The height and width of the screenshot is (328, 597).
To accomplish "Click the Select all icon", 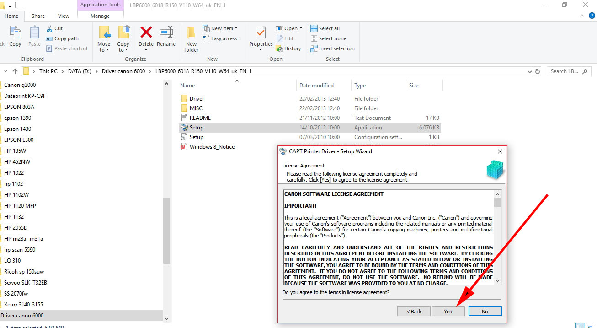I will (x=314, y=28).
